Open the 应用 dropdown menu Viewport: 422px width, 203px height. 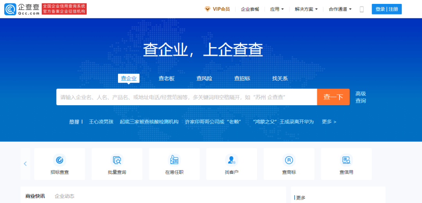[277, 9]
